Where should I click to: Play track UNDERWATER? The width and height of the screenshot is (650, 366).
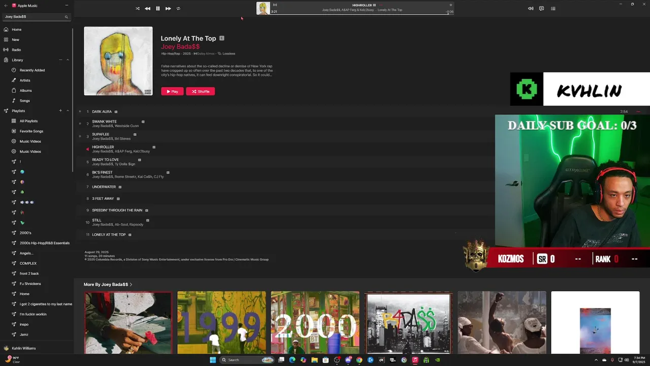pos(104,187)
